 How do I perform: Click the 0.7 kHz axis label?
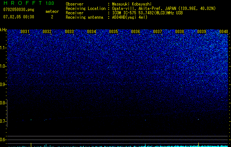point(3,121)
